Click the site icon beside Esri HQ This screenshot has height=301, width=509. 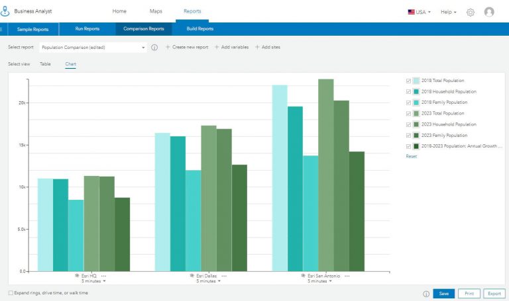[78, 276]
